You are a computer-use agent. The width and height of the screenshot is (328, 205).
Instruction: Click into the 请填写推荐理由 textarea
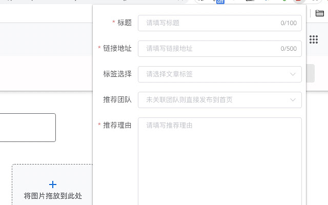tap(220, 161)
